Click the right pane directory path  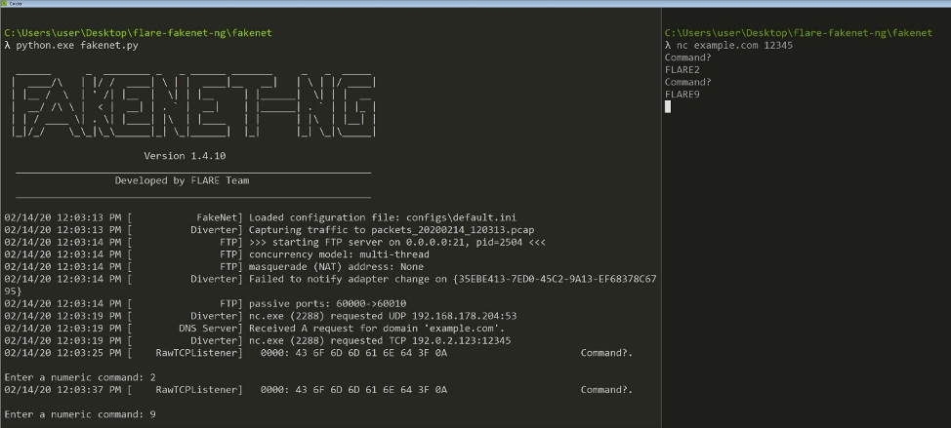[x=798, y=33]
